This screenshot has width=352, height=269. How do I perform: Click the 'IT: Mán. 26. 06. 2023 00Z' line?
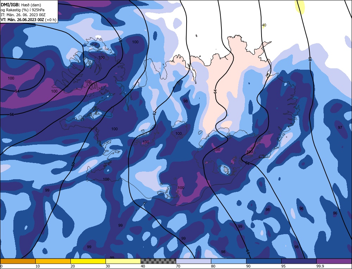pos(23,15)
